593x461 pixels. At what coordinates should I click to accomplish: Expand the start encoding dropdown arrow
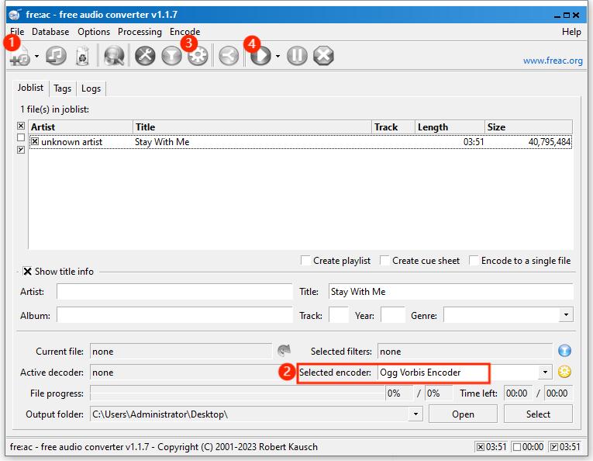click(x=278, y=56)
